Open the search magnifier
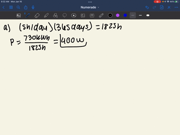The height and width of the screenshot is (135, 180). (18, 7)
